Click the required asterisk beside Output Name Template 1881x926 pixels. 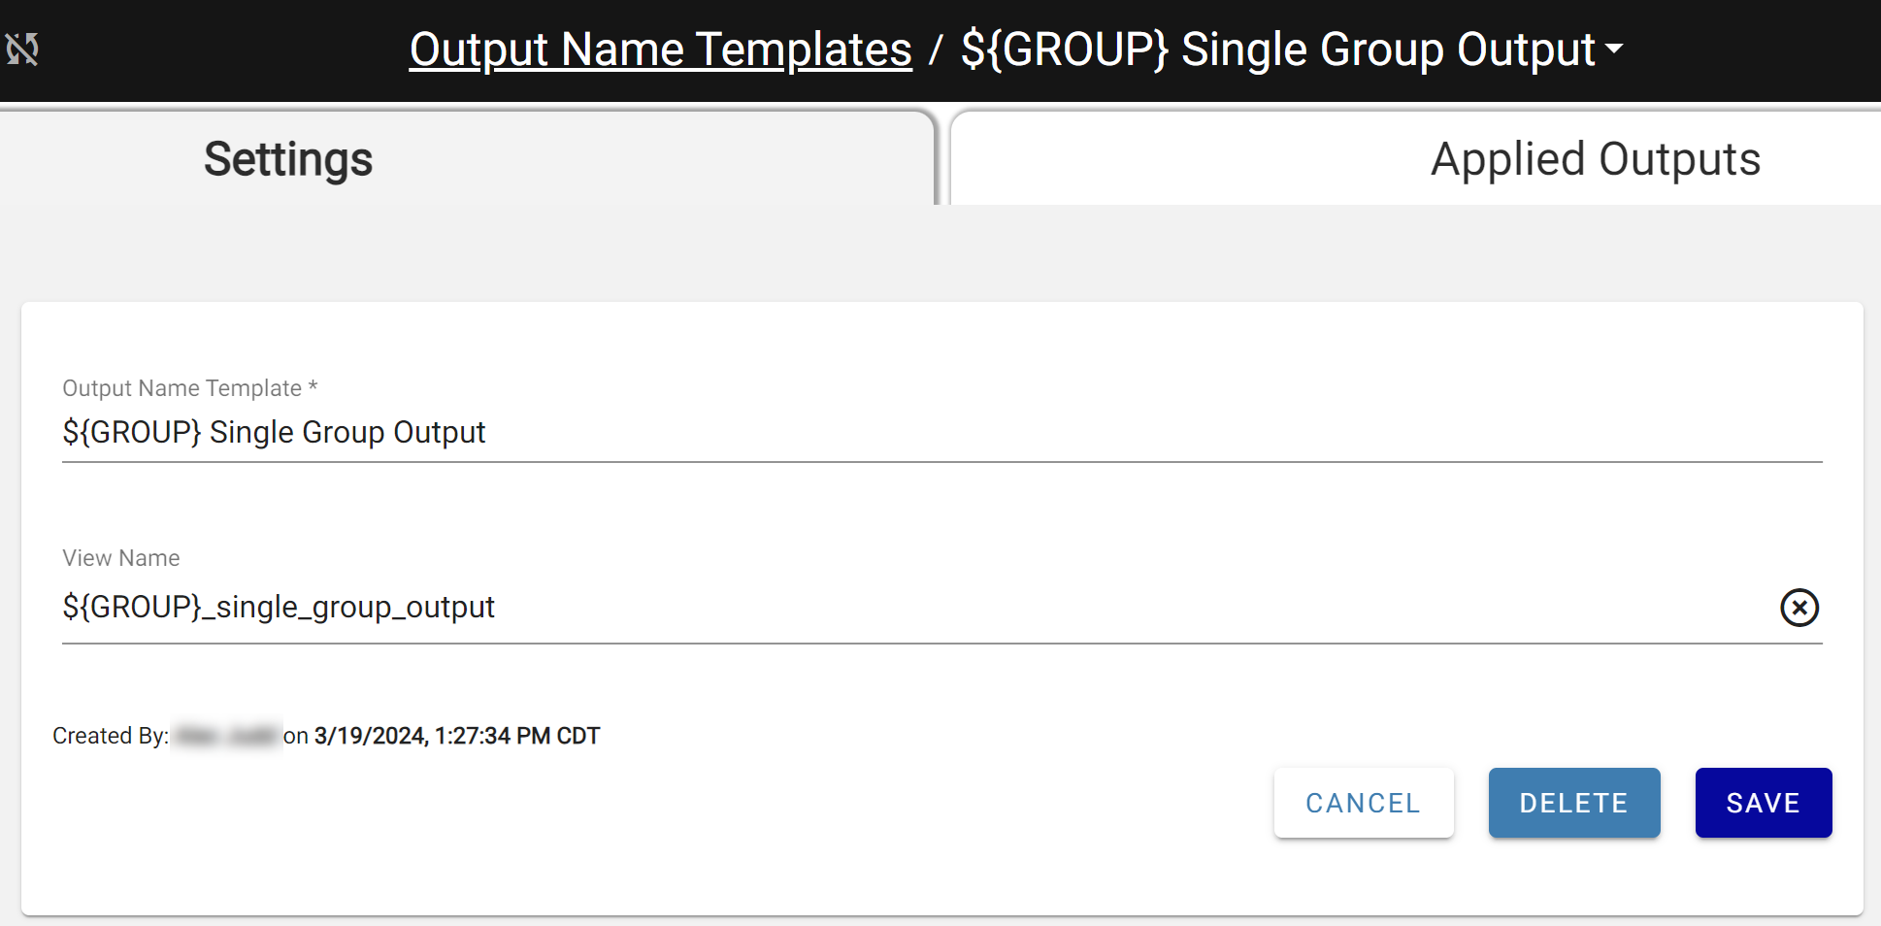click(313, 386)
